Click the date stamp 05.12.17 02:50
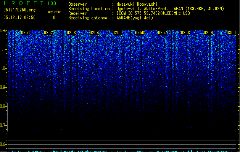 19,17
